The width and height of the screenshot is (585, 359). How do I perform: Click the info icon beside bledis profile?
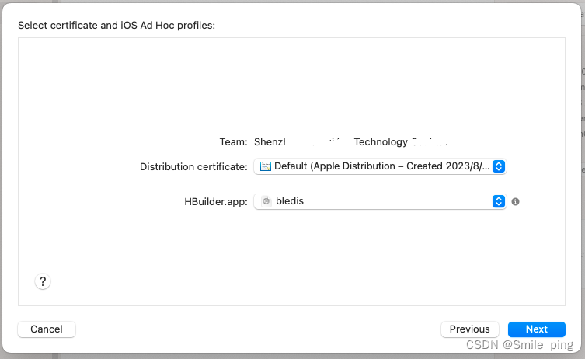515,201
